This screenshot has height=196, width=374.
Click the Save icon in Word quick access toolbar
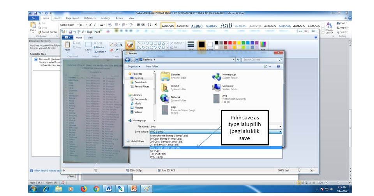35,13
